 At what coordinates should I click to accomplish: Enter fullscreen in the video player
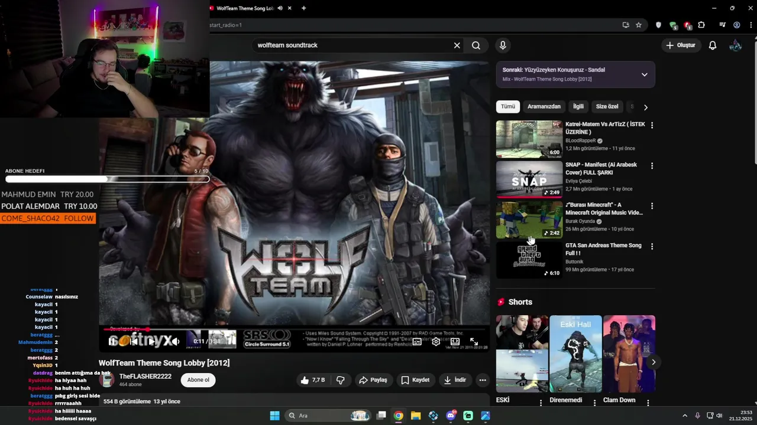(474, 341)
